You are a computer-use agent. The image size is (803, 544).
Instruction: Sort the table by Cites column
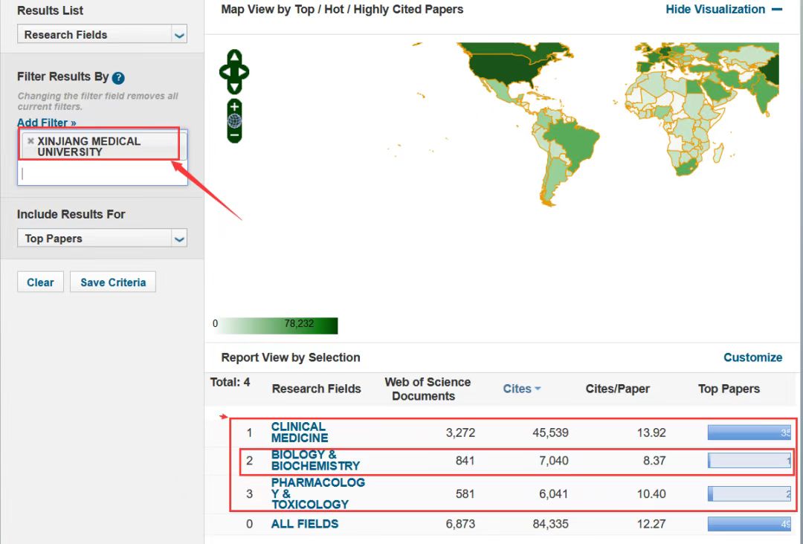tap(521, 389)
